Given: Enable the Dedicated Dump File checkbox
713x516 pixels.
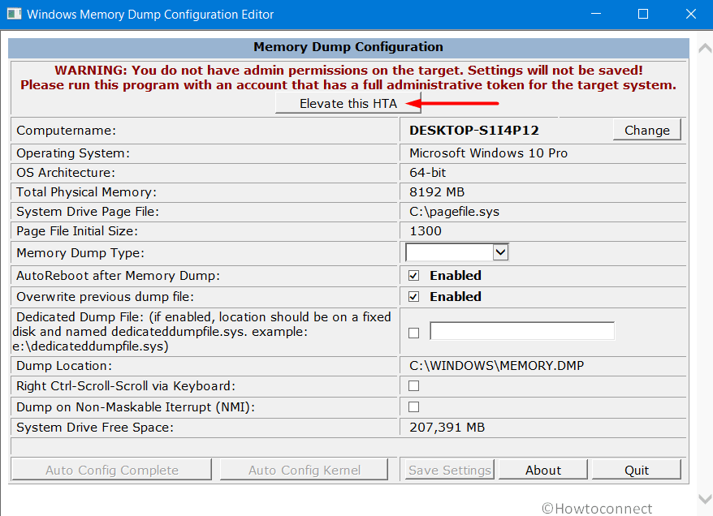Looking at the screenshot, I should (413, 333).
